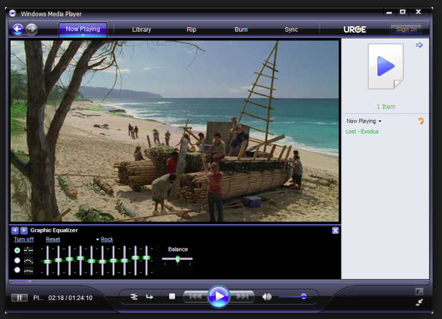Open the Sync tab
This screenshot has height=319, width=442.
(x=291, y=29)
